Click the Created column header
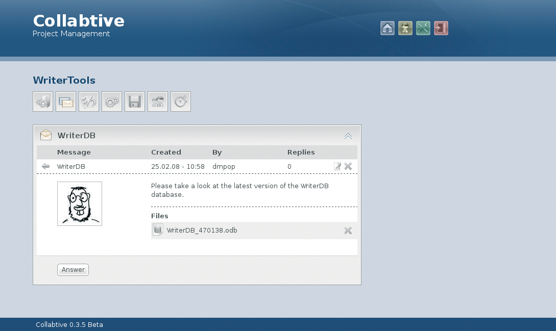Viewport: 556px width, 331px height. (x=166, y=152)
